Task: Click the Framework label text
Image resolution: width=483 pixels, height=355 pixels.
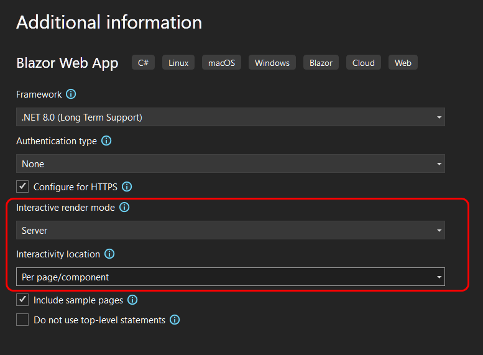Action: click(x=39, y=95)
